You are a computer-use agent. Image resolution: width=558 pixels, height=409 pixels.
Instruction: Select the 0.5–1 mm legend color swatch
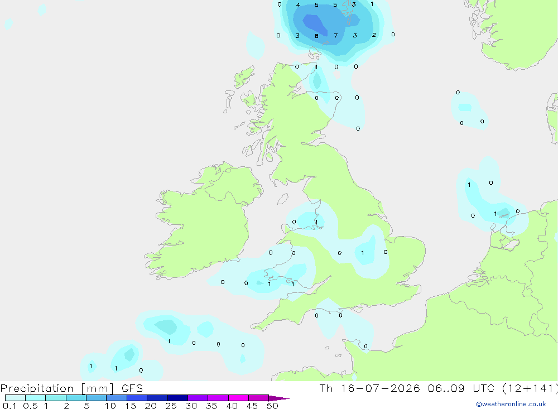click(35, 398)
